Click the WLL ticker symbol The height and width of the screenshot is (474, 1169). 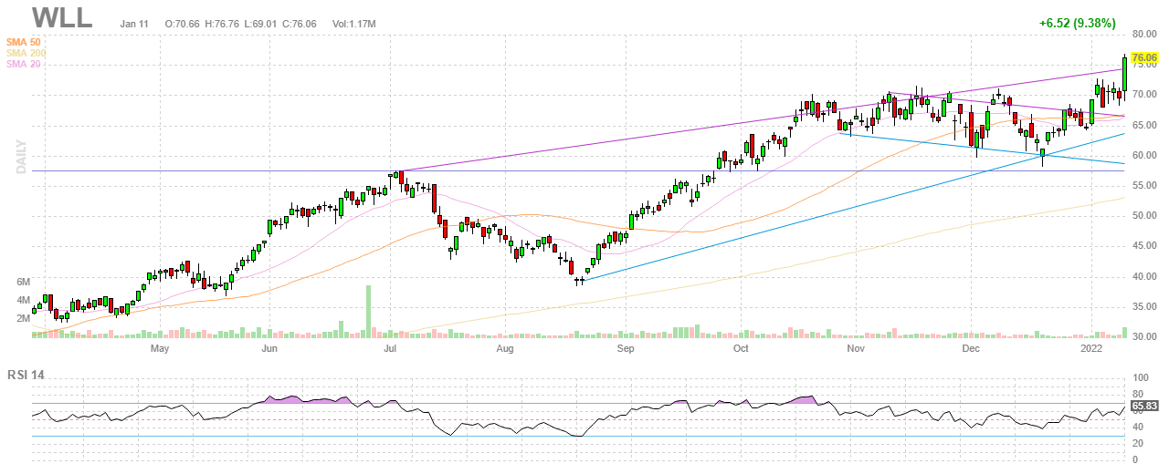(x=61, y=17)
